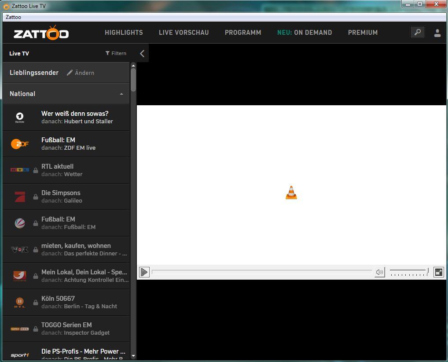Image resolution: width=448 pixels, height=362 pixels.
Task: Open NEU: ON DEMAND section
Action: [305, 33]
